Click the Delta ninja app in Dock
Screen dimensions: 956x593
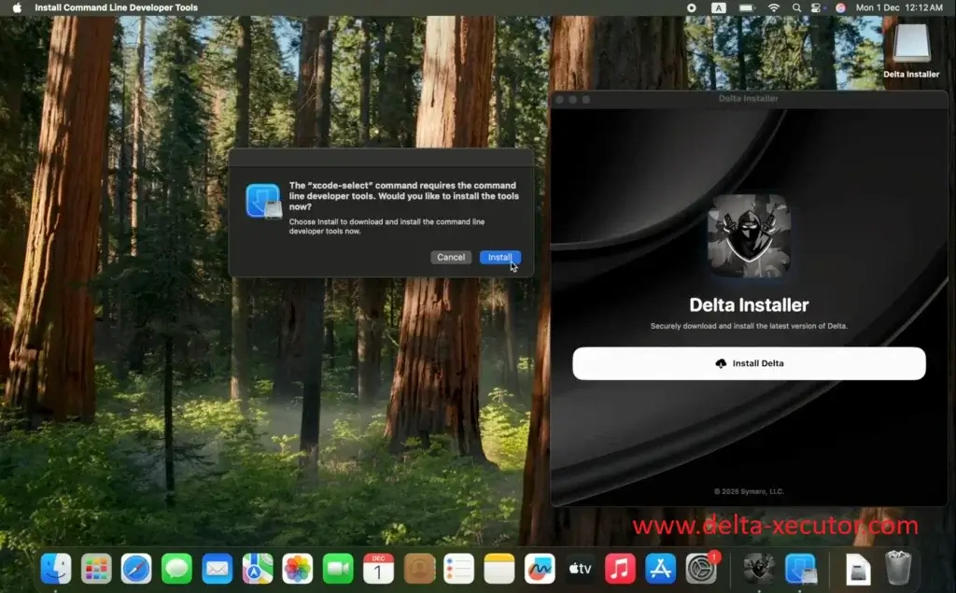click(x=759, y=569)
